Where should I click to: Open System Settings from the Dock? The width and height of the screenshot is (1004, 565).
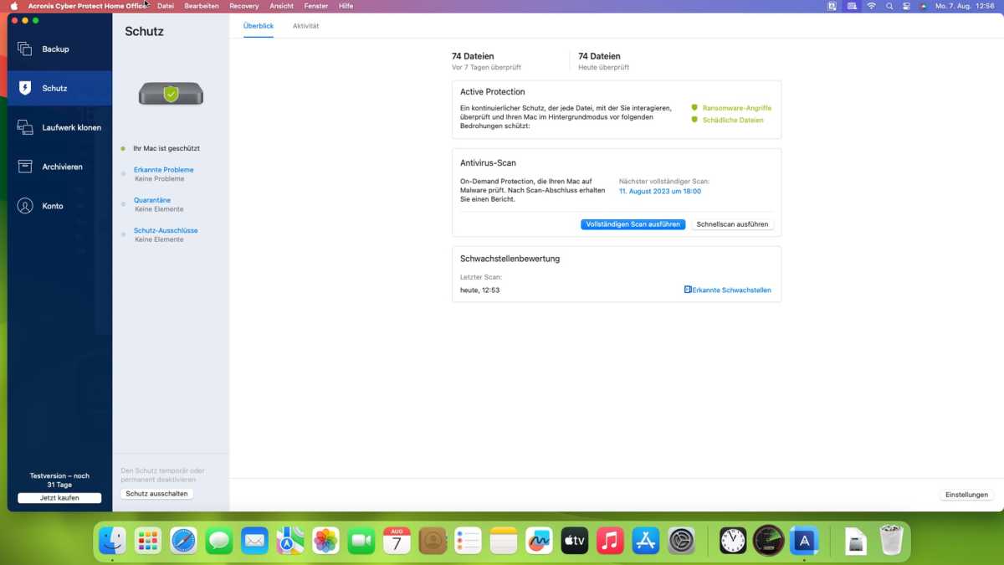point(682,541)
